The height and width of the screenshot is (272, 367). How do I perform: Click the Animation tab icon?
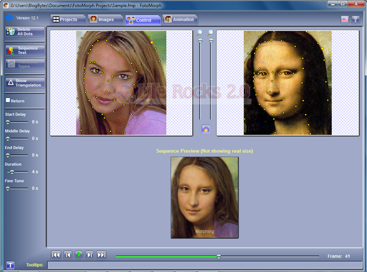[168, 19]
